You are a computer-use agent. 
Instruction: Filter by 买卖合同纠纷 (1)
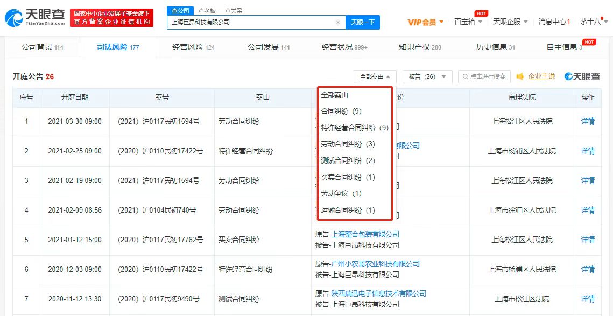tap(348, 178)
